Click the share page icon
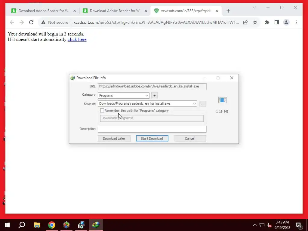This screenshot has height=231, width=308. pos(245,22)
